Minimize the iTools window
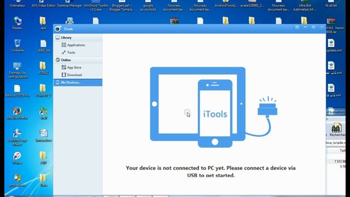The image size is (350, 197). 305,27
